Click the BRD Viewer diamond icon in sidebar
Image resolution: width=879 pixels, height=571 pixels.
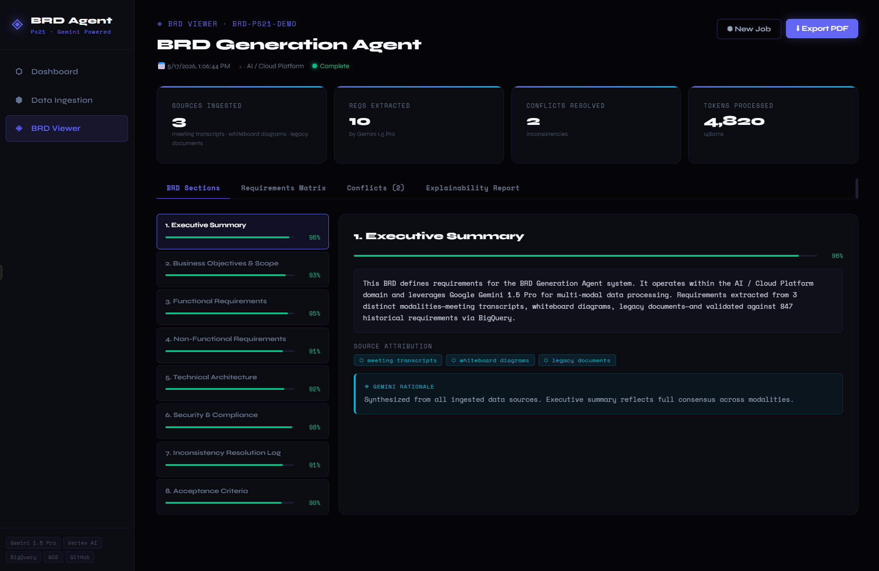pyautogui.click(x=19, y=129)
